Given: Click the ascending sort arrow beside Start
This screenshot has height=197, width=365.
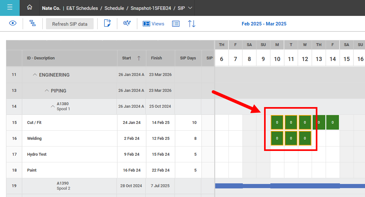Looking at the screenshot, I should [x=139, y=58].
